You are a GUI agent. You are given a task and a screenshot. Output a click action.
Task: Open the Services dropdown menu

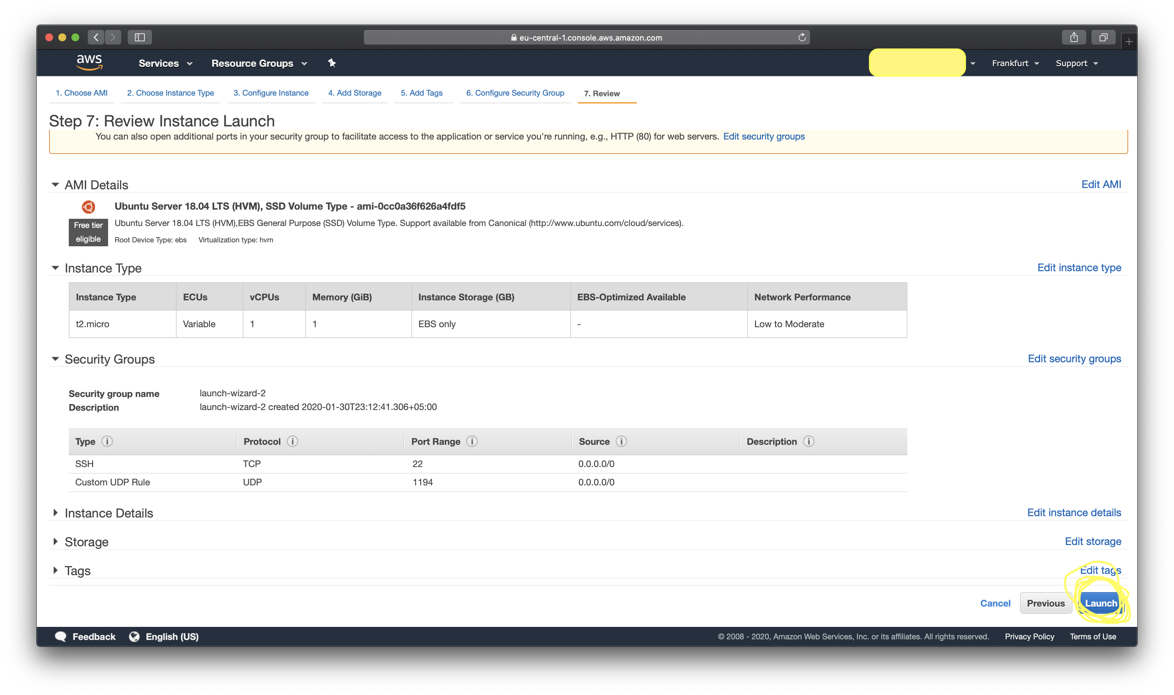[x=165, y=63]
